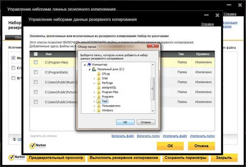The image size is (246, 167).
Task: Click the PerfLogs folder icon
Action: [99, 83]
